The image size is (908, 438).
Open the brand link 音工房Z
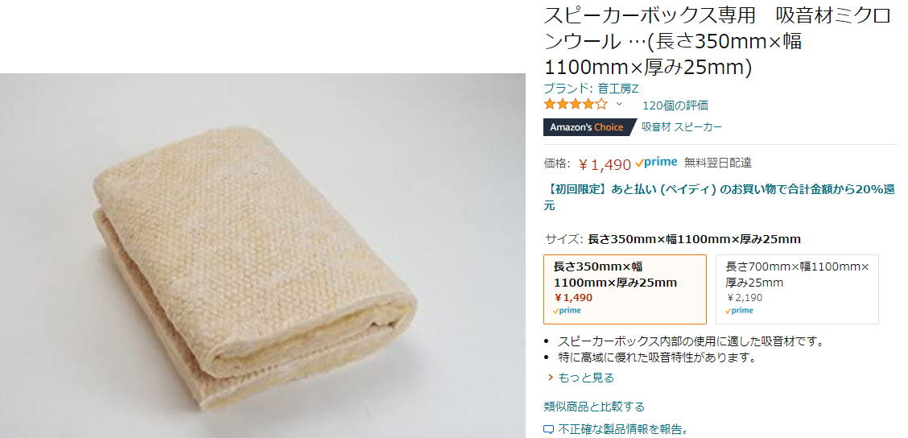pos(591,89)
